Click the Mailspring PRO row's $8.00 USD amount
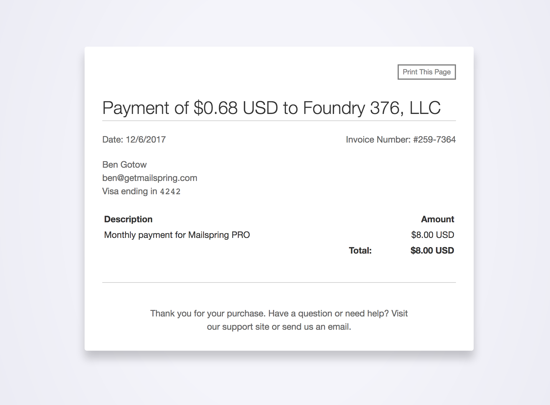Screen dimensions: 550x405 click(x=432, y=235)
